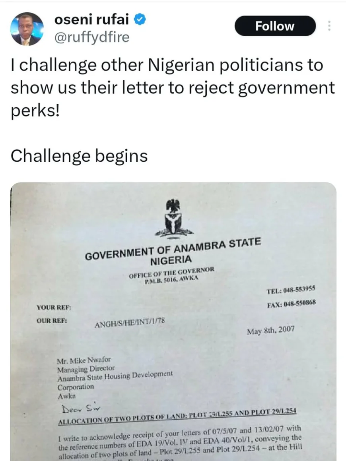This screenshot has height=461, width=346.
Task: Tap the TEL: 048-553955 number
Action: tap(291, 290)
